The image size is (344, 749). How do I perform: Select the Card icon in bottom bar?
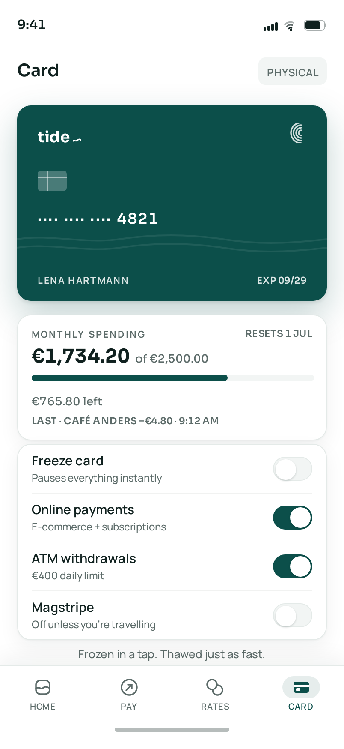[x=301, y=687]
